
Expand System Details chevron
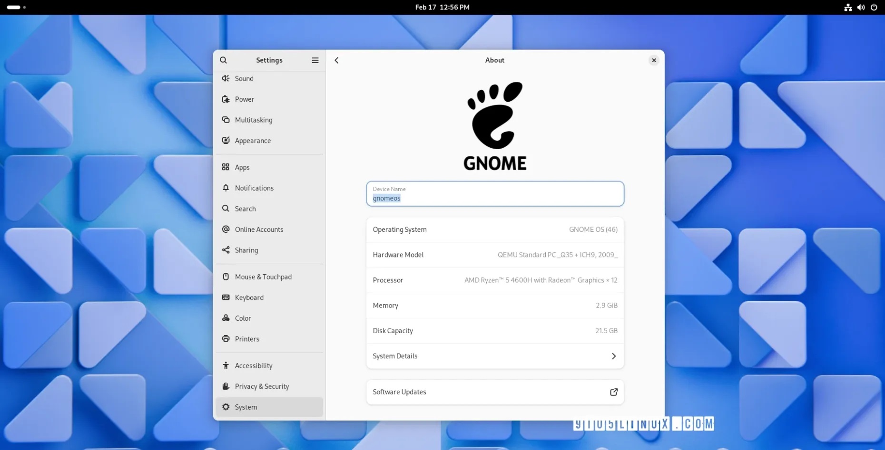614,356
